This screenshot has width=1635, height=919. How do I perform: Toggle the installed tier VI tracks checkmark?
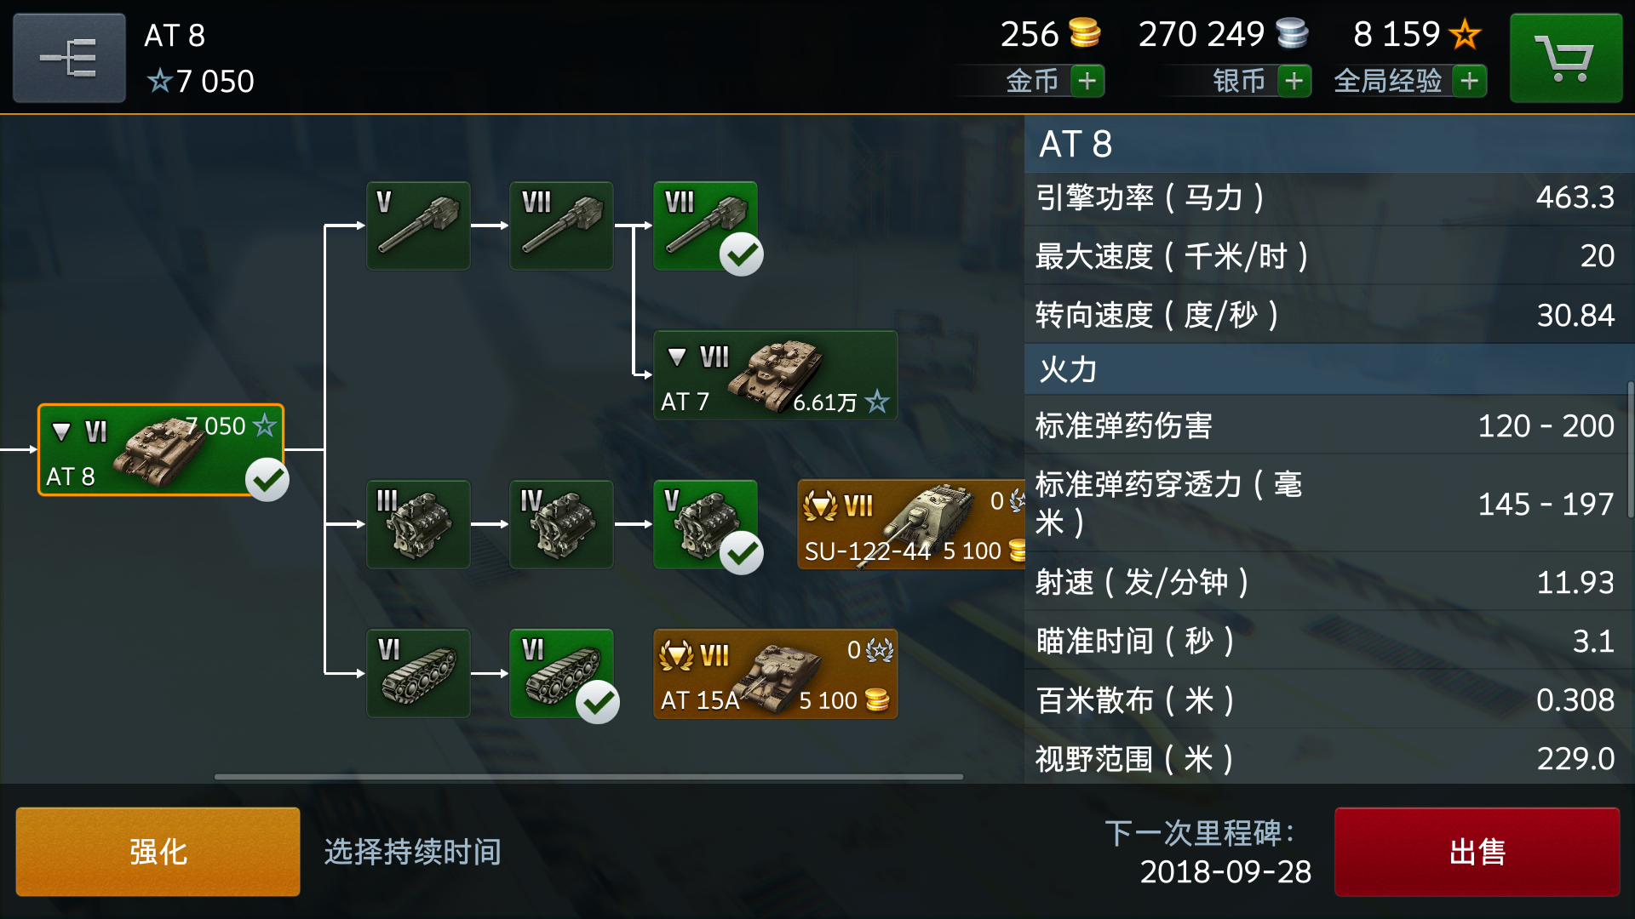598,702
